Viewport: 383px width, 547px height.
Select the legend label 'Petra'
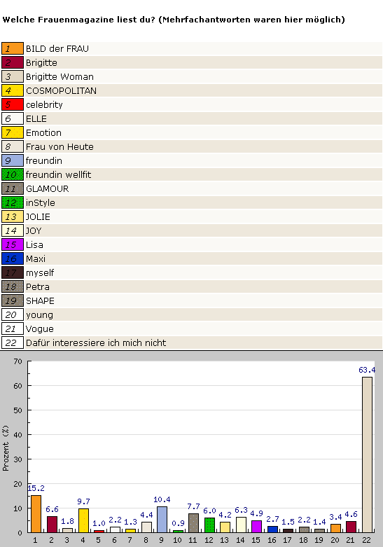(x=38, y=286)
